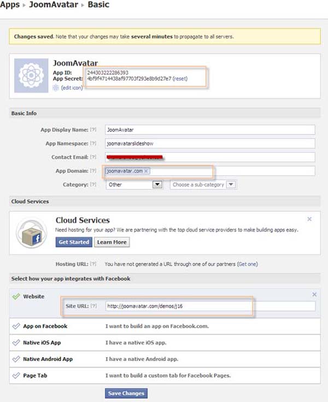328x402 pixels.
Task: Click "I have a native iOS app." text
Action: [136, 342]
